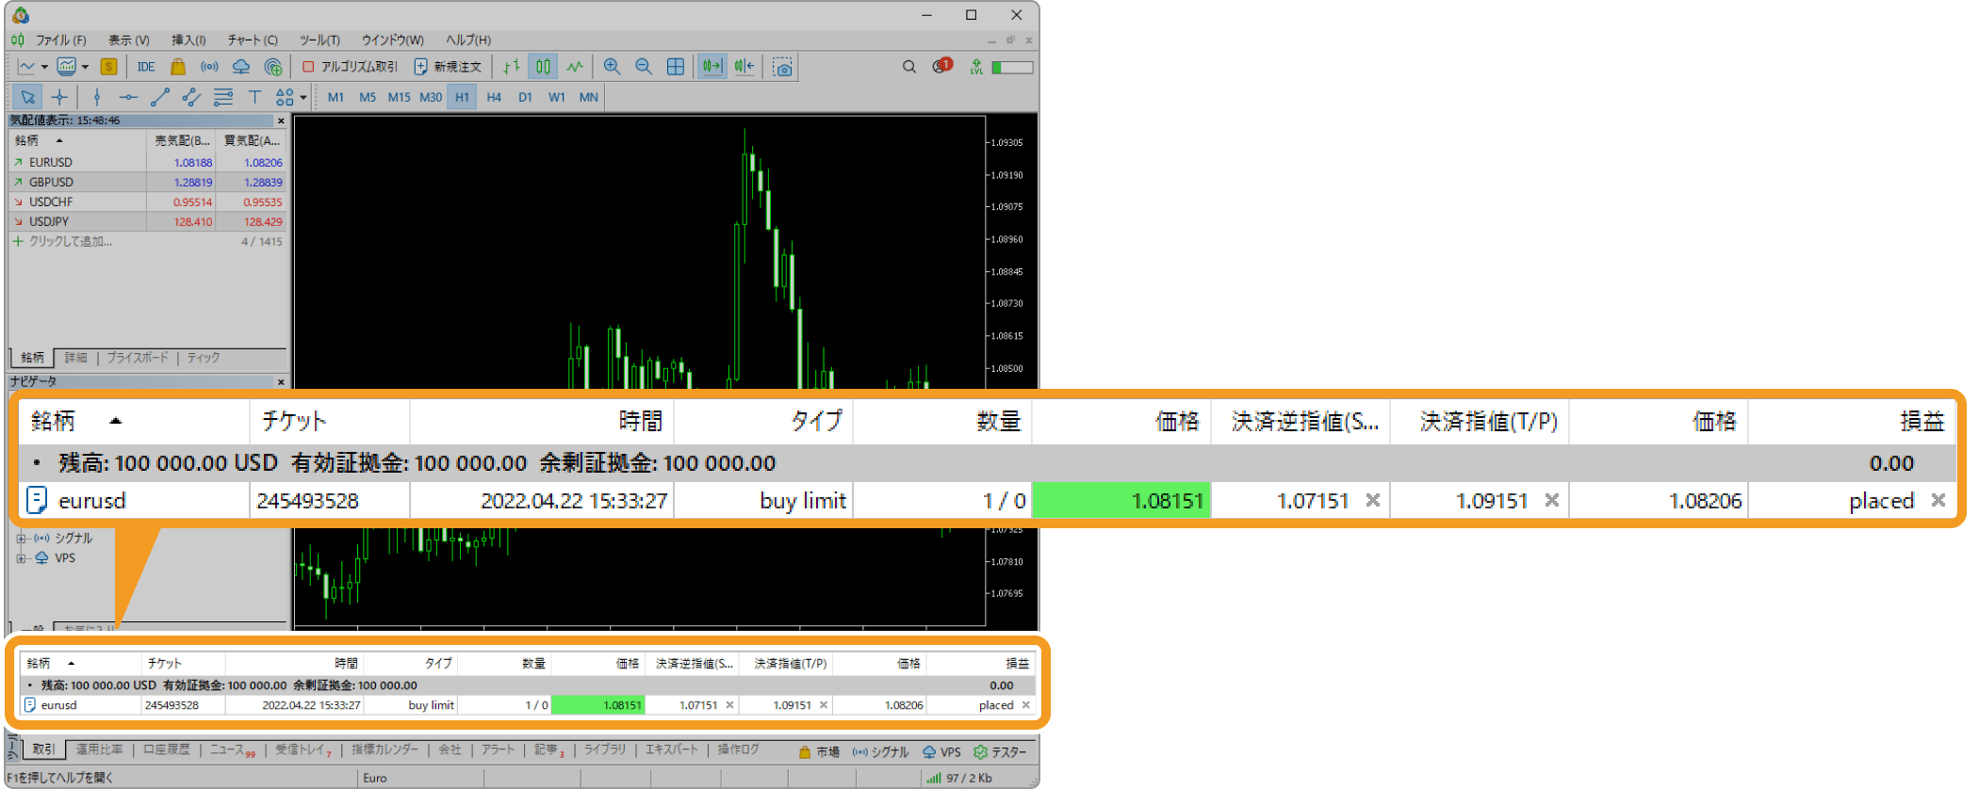
Task: Click the application icon beside ファイル menu
Action: coord(18,40)
